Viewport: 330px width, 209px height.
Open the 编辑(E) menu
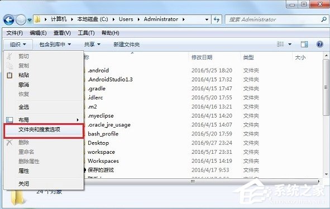38,33
